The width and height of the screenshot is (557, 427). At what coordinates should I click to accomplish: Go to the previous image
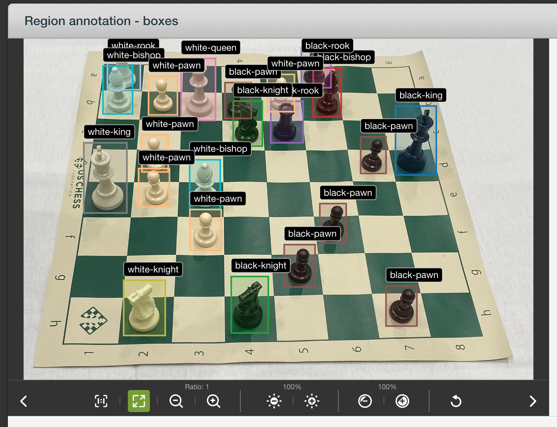coord(24,401)
